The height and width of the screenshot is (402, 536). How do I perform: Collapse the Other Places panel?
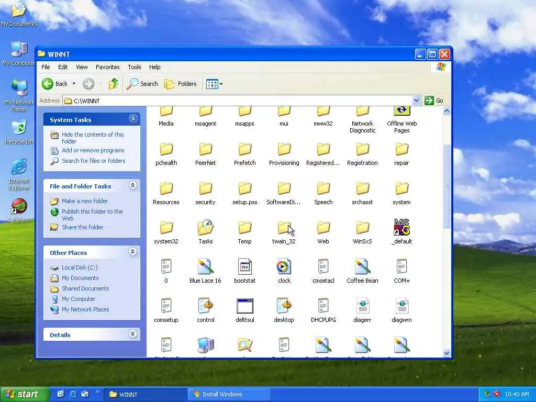133,252
